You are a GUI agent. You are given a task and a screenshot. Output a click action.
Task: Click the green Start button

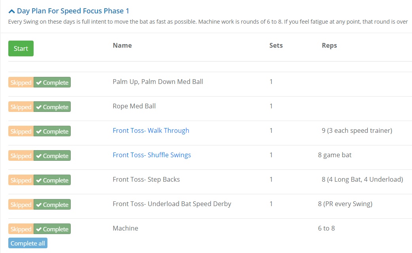tap(21, 48)
